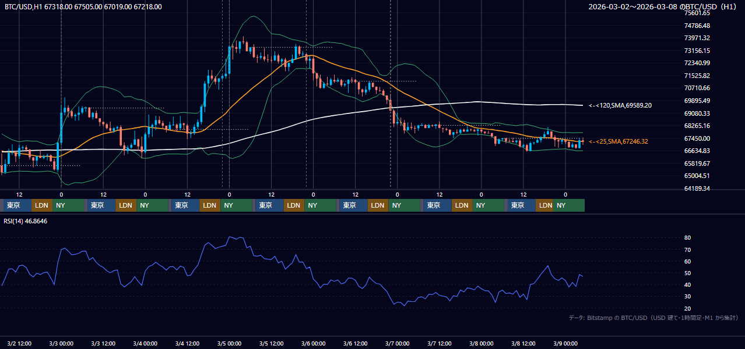
Task: Select the 73971.32 price axis label
Action: pyautogui.click(x=697, y=38)
